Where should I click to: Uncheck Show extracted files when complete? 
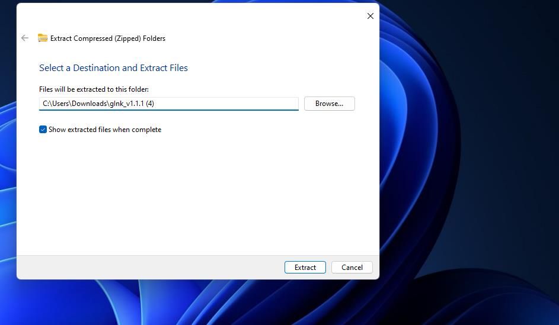pyautogui.click(x=43, y=130)
